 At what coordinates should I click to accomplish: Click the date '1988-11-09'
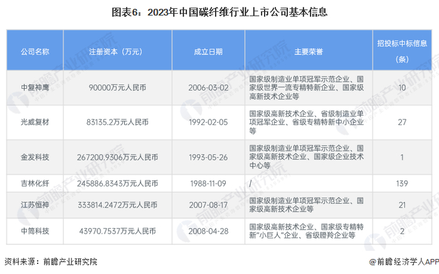[x=209, y=183]
